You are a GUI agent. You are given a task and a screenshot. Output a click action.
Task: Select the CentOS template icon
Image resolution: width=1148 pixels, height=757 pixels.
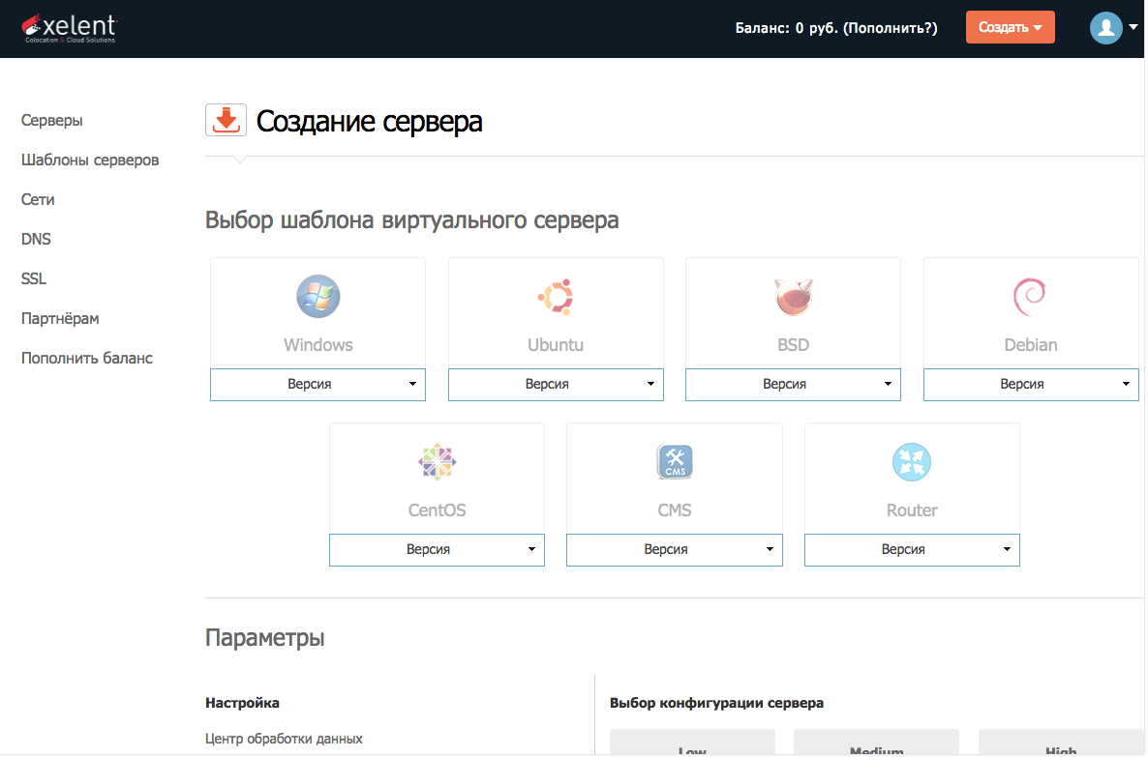(x=437, y=462)
